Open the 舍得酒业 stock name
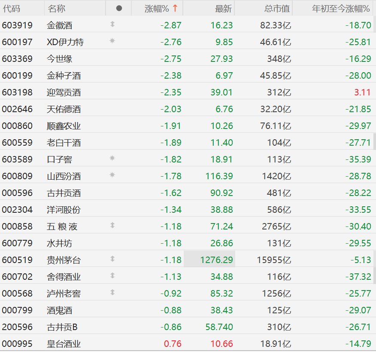Viewport: 376px width, 352px height. (x=64, y=277)
